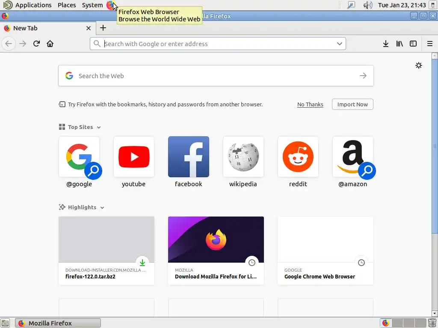Click the vertical page scrollbar
Viewport: 438px width, 328px height.
click(435, 145)
